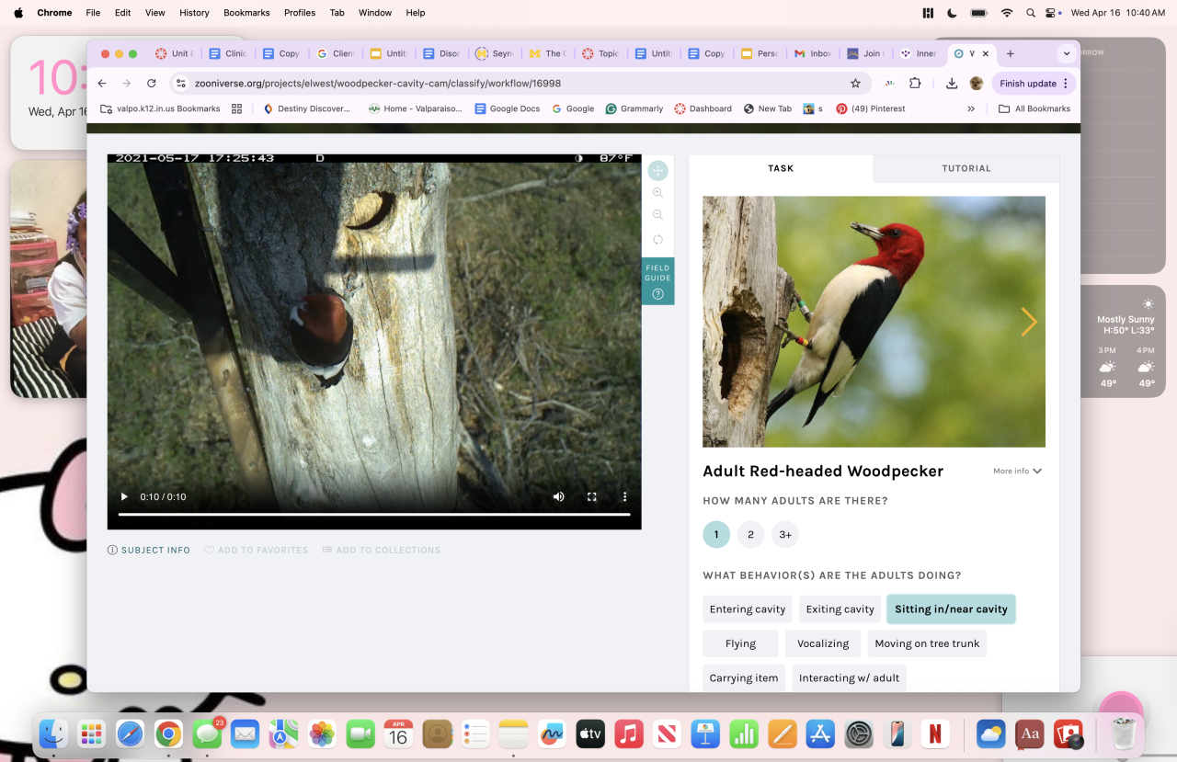Viewport: 1177px width, 762px height.
Task: Switch to the Tutorial tab
Action: 966,168
